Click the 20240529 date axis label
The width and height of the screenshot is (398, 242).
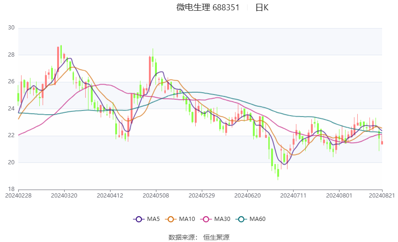point(202,196)
